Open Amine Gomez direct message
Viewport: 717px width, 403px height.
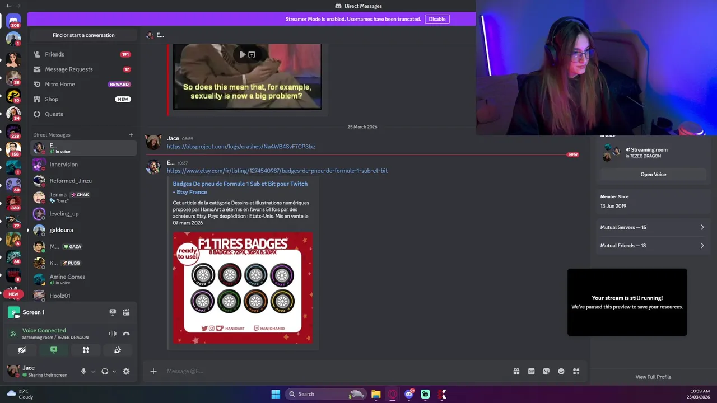[83, 279]
